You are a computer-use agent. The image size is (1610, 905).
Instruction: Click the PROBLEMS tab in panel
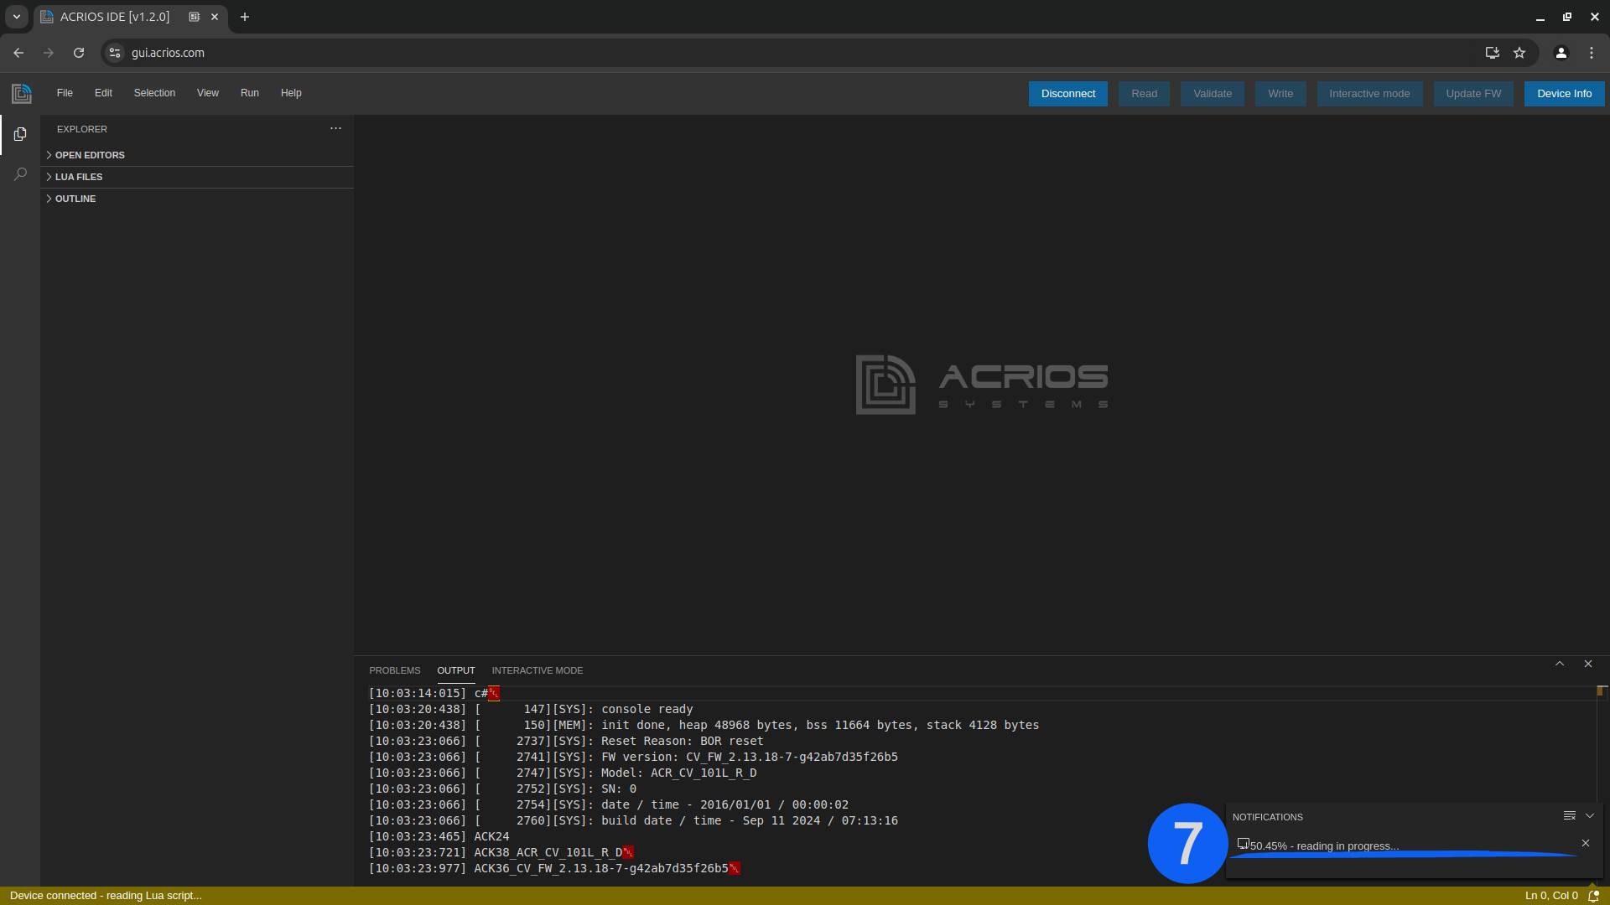click(x=395, y=670)
